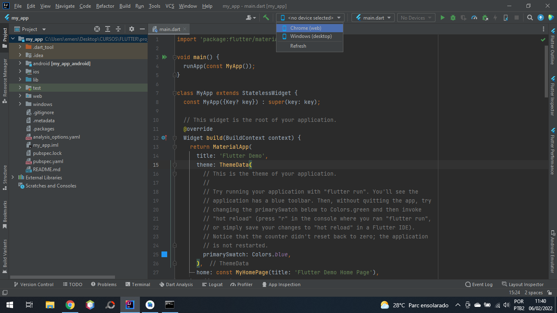Screen dimensions: 557x313
Task: Click Refresh in device list
Action: (x=309, y=46)
